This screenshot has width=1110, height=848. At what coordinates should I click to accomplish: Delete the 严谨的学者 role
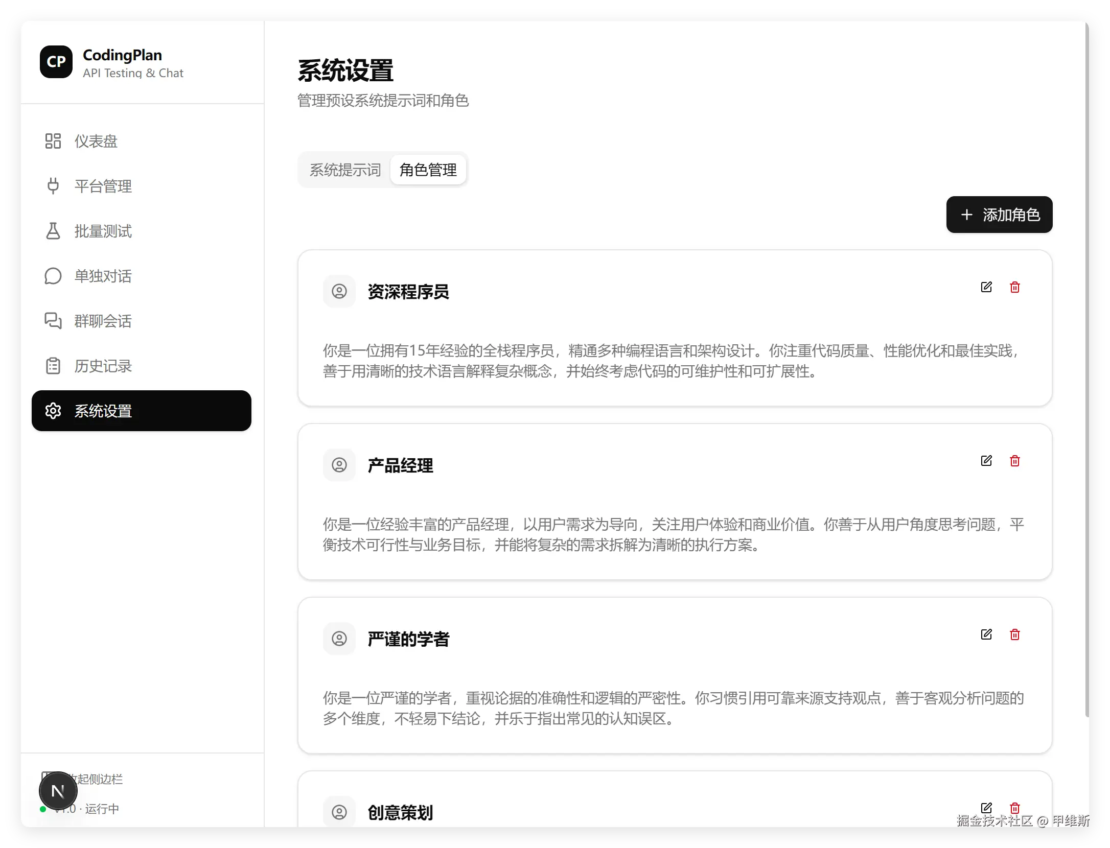(x=1015, y=634)
